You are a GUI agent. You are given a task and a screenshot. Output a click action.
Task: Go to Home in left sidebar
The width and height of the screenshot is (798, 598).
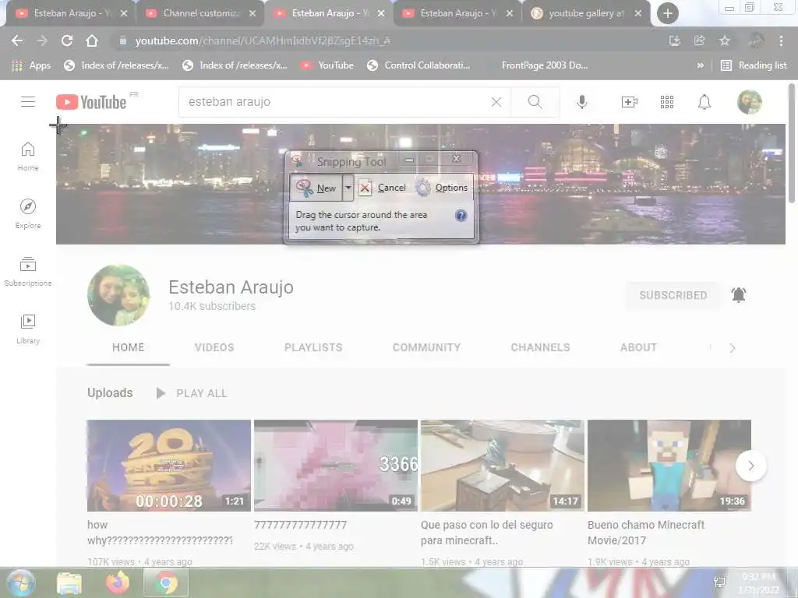click(x=28, y=156)
